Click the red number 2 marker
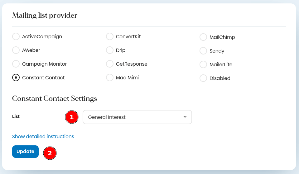The width and height of the screenshot is (299, 174). point(50,153)
